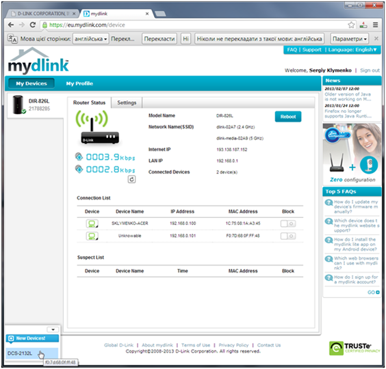Open news item about Firefox Java support
Viewport: 386px width, 369px height.
click(348, 113)
